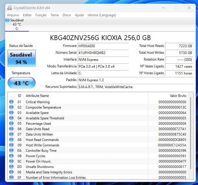198x185 pixels.
Task: Open the Idioma (Language) menu
Action: point(102,15)
